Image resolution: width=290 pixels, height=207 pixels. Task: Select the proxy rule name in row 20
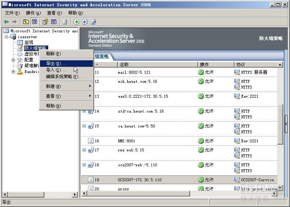pos(123,189)
